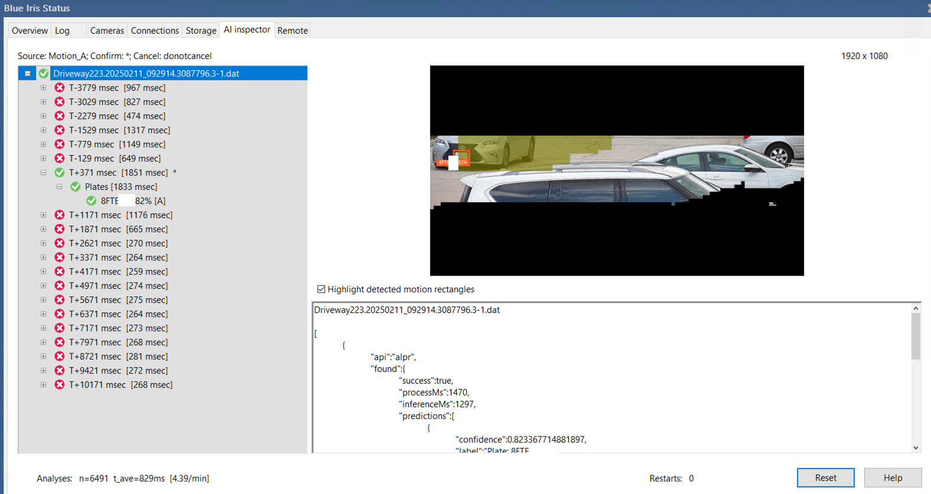The width and height of the screenshot is (931, 494).
Task: Click red X icon on T+9421 msec row
Action: click(60, 371)
